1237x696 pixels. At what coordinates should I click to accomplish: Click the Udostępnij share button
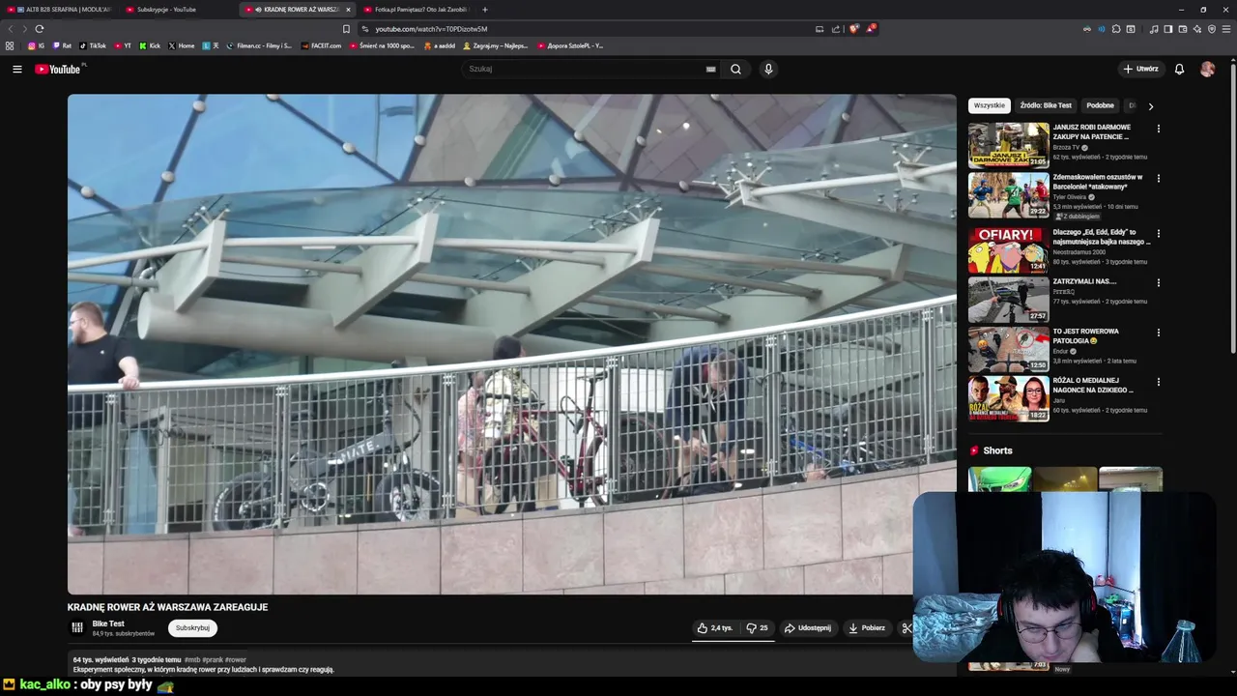click(807, 628)
